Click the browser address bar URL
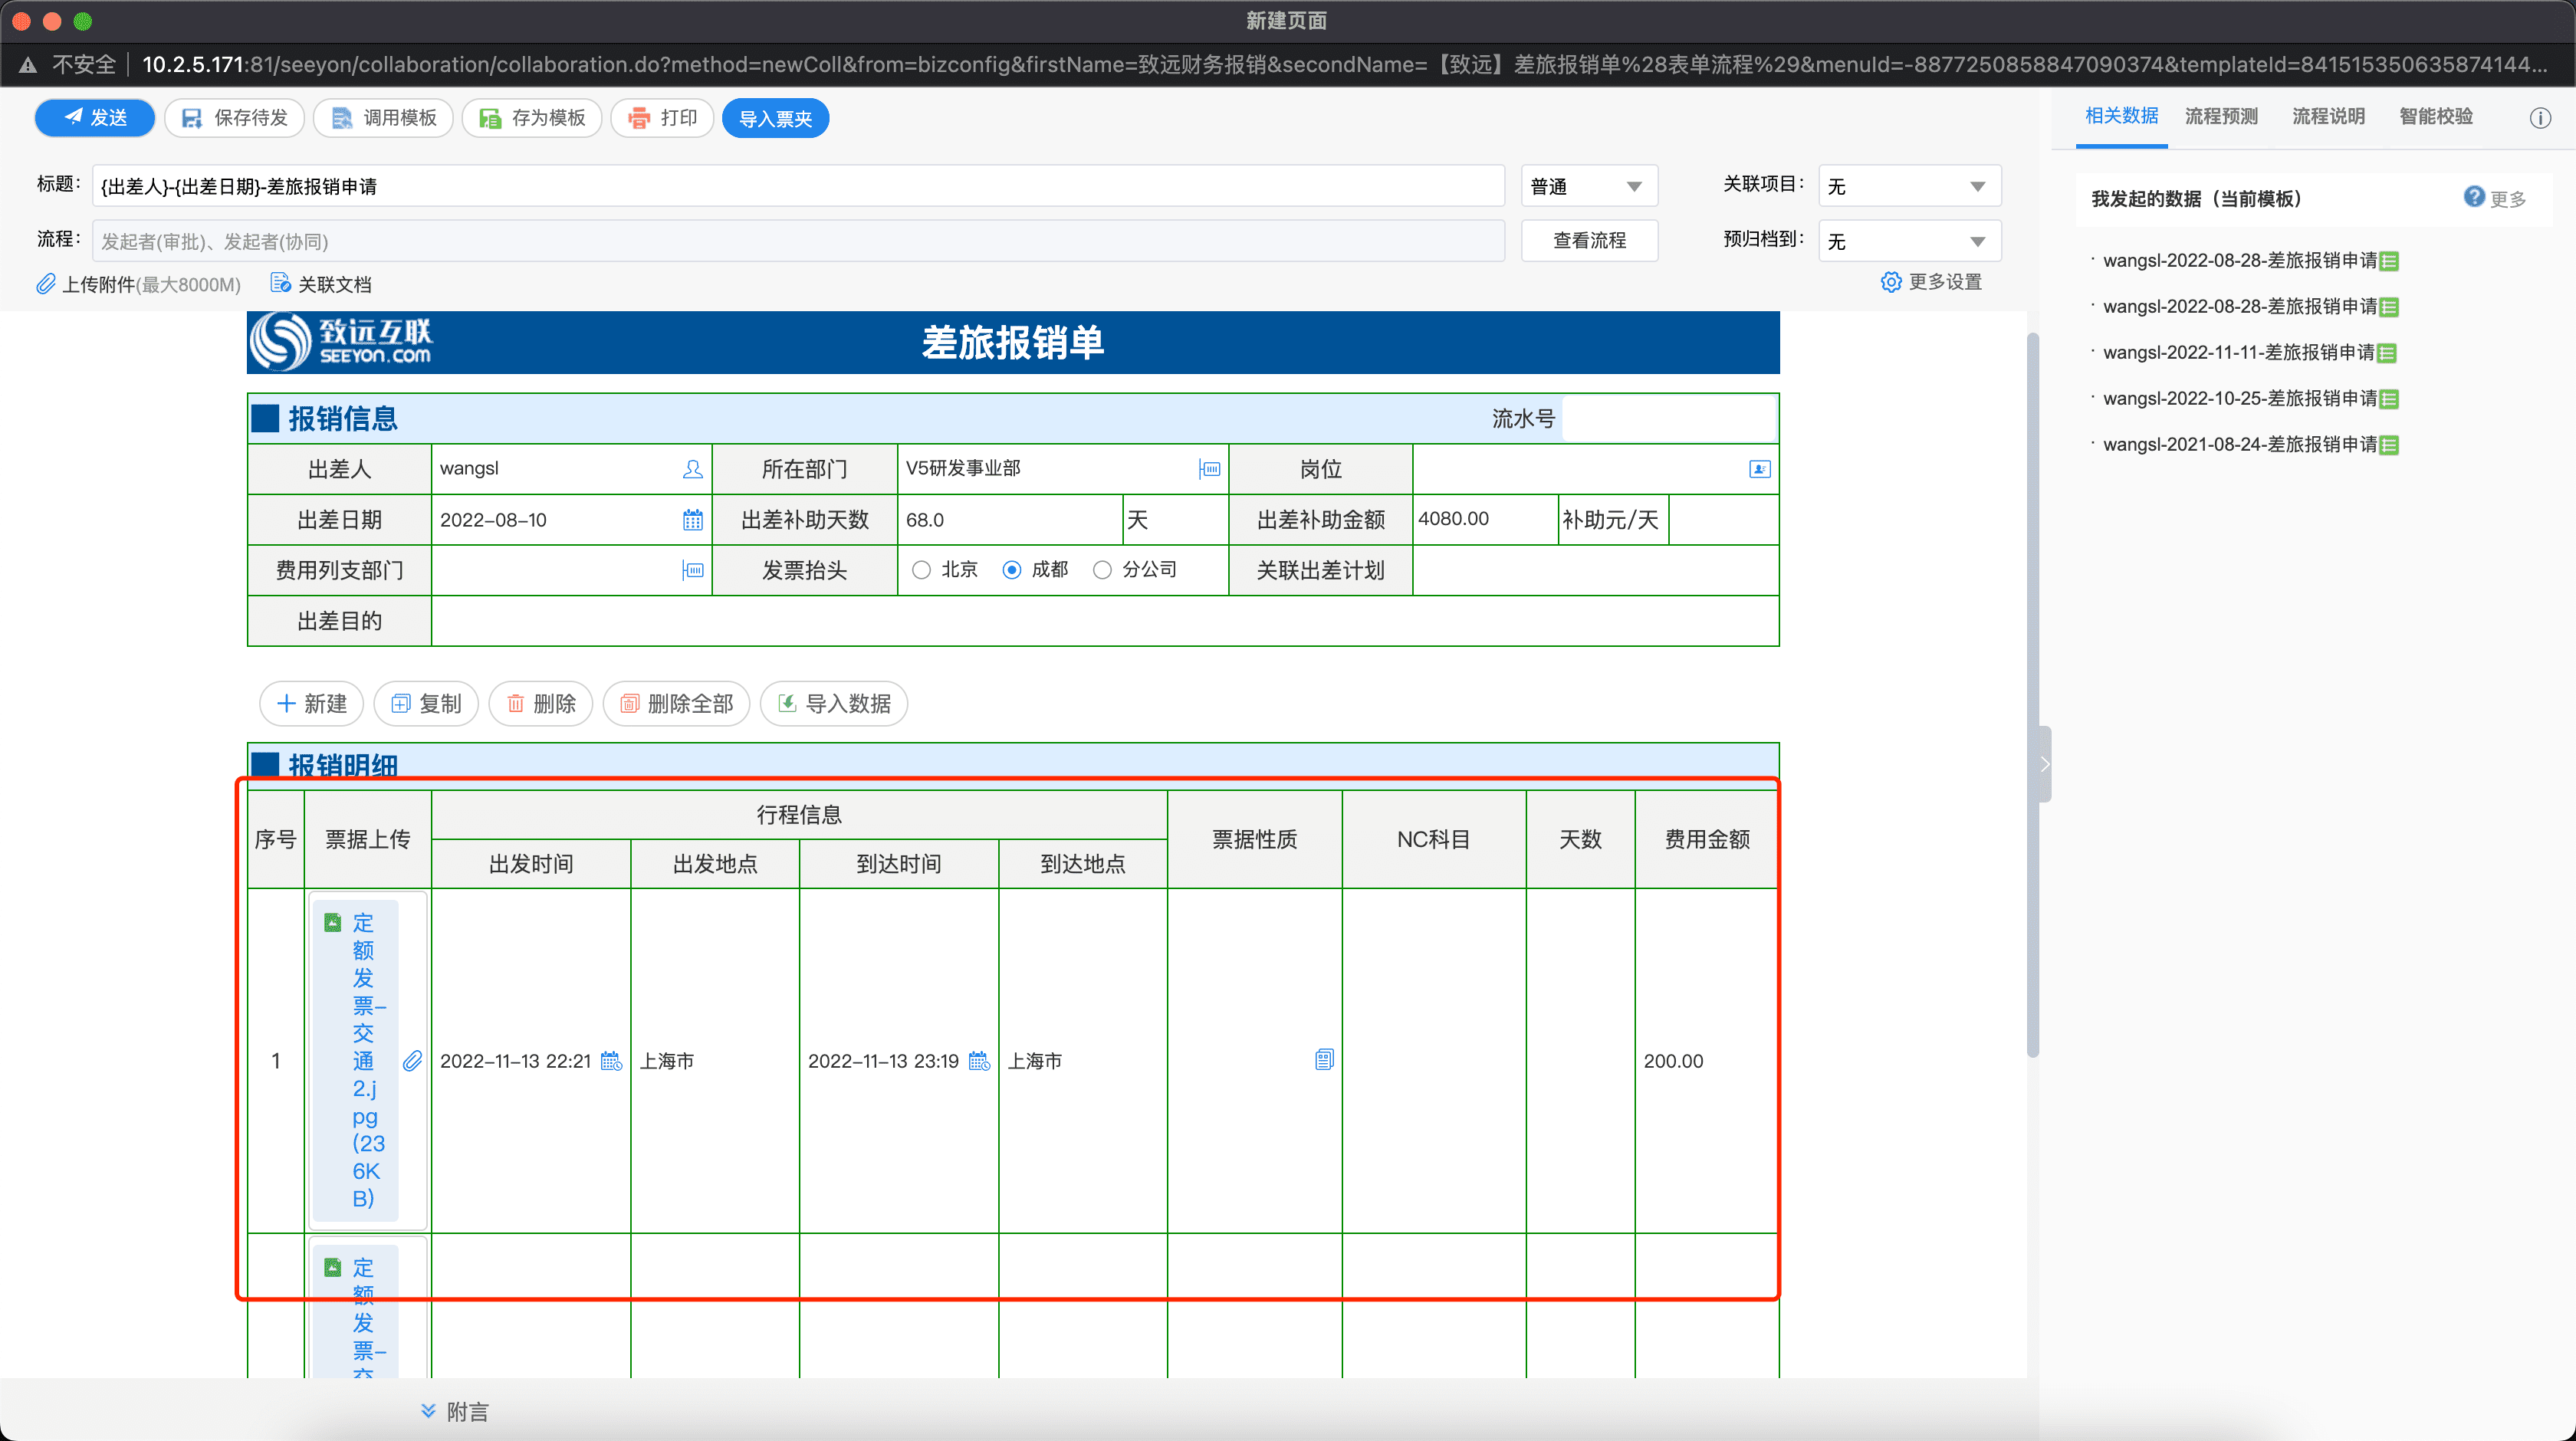 [1344, 65]
